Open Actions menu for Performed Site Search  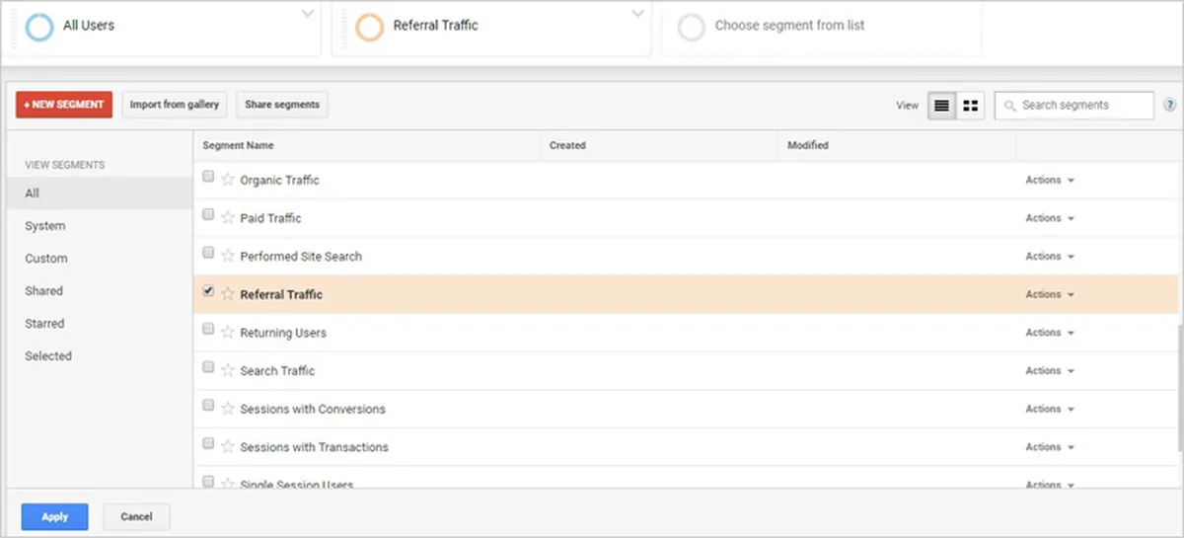[x=1049, y=257]
